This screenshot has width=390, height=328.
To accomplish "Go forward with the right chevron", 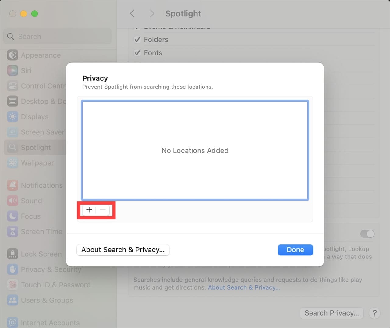I will click(x=152, y=13).
